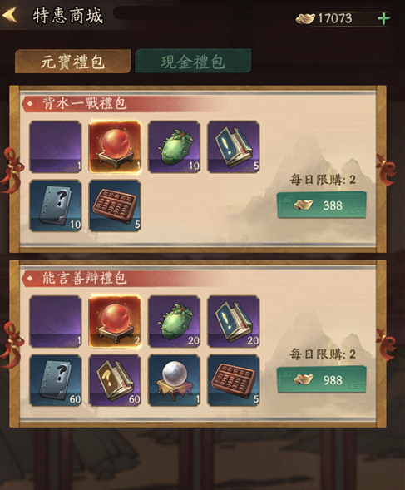
Task: Select green fruit item with quantity 10
Action: pos(174,147)
